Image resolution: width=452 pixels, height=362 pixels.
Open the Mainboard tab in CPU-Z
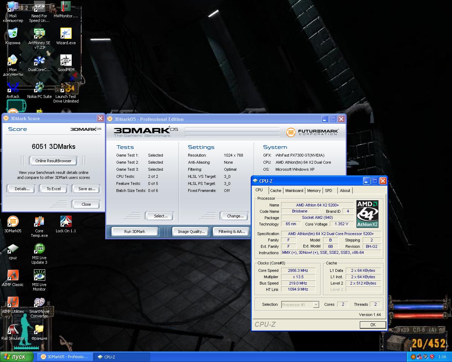[294, 191]
